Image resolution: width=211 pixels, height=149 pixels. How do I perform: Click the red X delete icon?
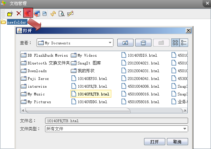click(x=19, y=13)
